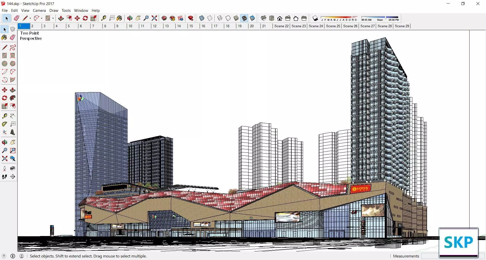The height and width of the screenshot is (260, 486).
Task: Open the Tools menu
Action: point(66,10)
